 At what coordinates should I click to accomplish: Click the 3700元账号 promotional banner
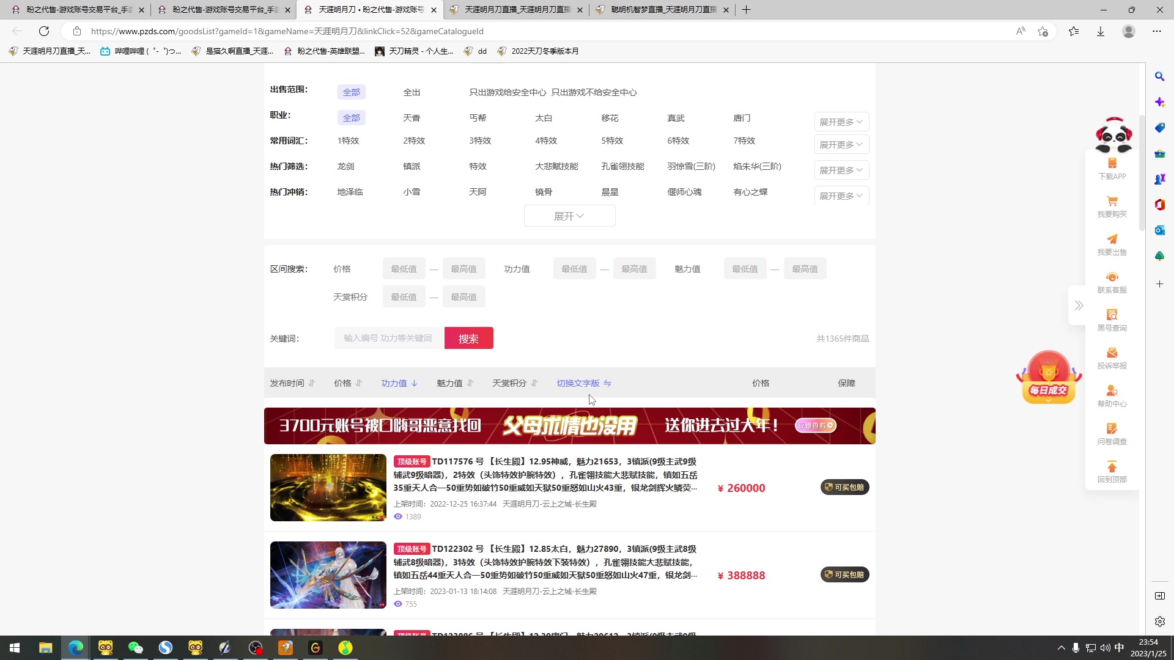coord(569,426)
